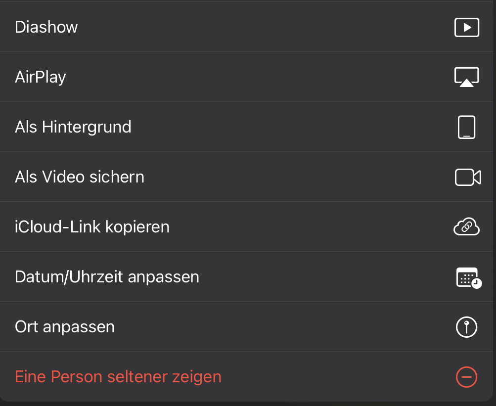This screenshot has height=406, width=496.
Task: Click the iCloud link cloud icon
Action: coord(467,227)
